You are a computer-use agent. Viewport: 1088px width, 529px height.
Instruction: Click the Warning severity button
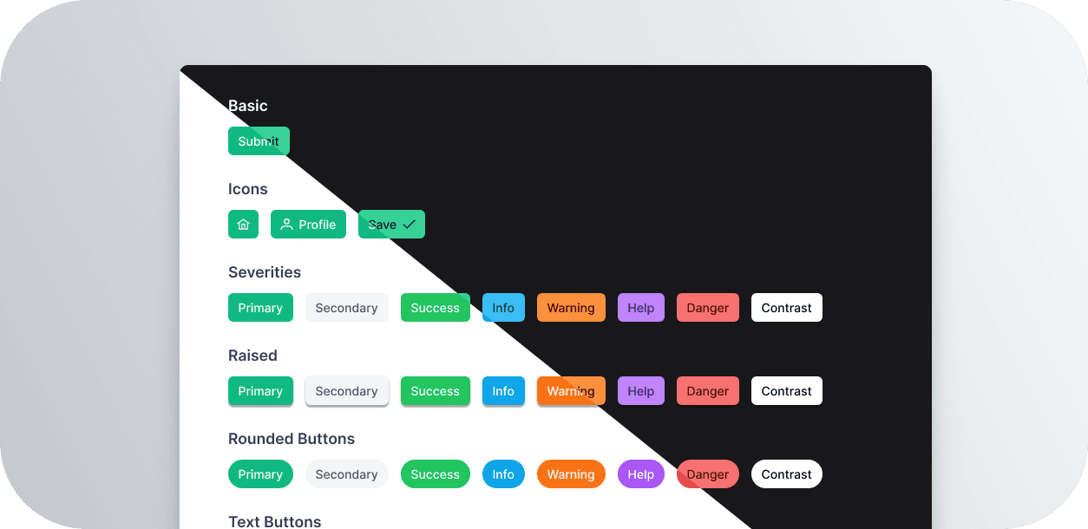571,307
